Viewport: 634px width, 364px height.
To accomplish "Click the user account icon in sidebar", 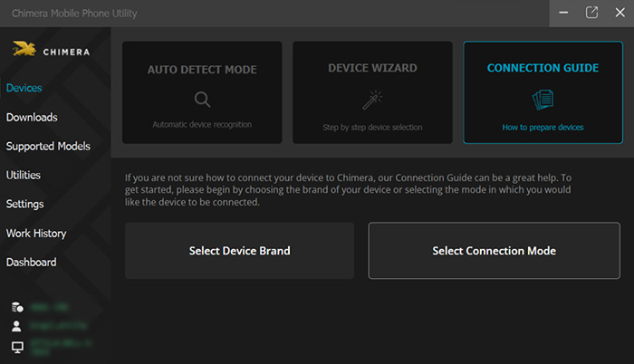I will [16, 326].
